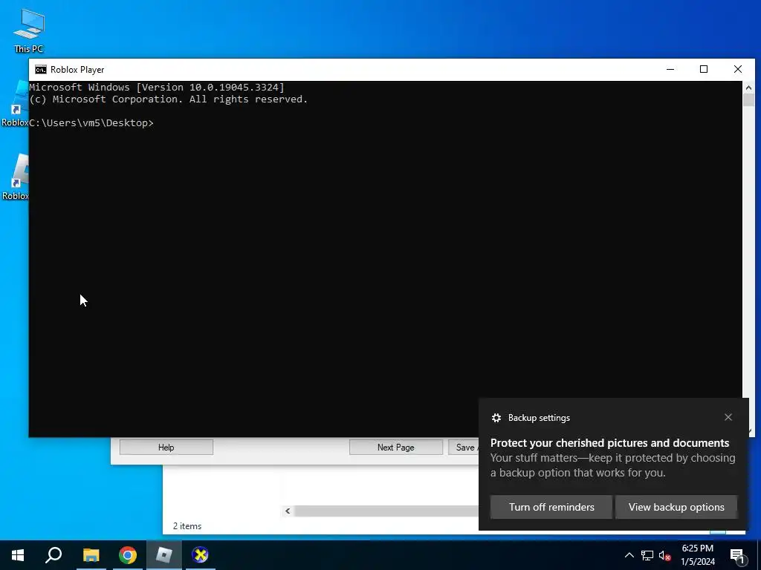
Task: Click the muted volume tray icon
Action: (665, 555)
